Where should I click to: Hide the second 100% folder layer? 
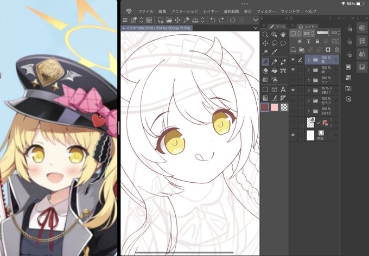click(293, 69)
